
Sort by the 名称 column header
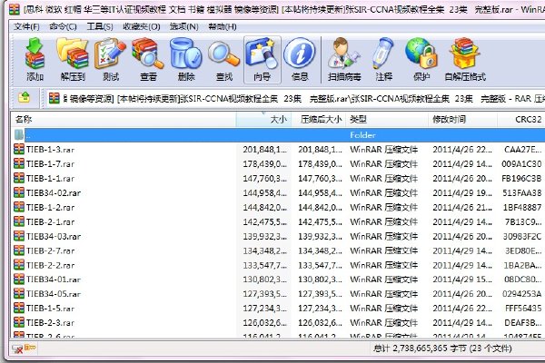tap(124, 120)
